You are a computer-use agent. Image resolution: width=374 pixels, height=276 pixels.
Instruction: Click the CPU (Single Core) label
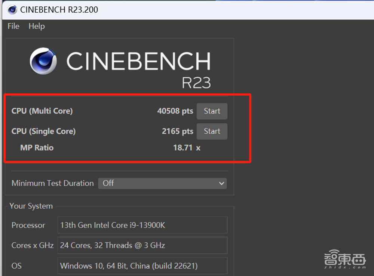(x=43, y=131)
